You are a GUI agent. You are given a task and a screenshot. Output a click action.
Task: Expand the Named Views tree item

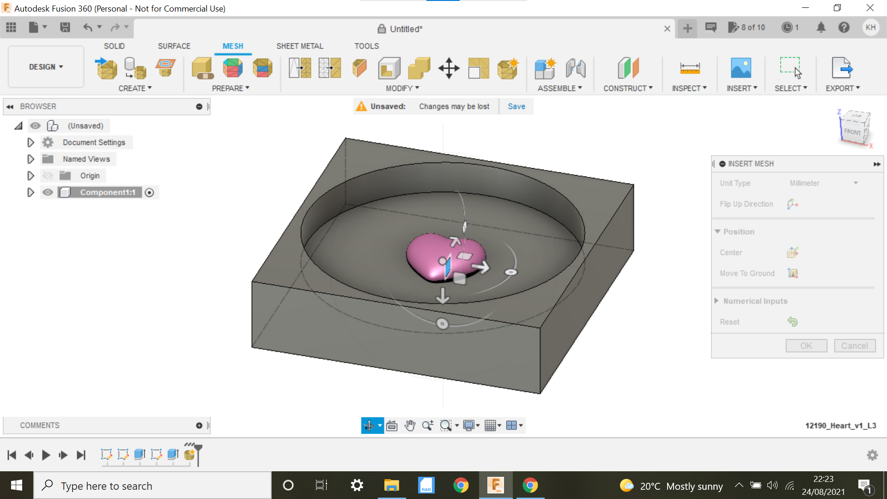tap(30, 159)
